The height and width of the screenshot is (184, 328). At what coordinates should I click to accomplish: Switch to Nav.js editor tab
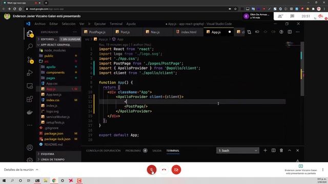click(x=158, y=32)
